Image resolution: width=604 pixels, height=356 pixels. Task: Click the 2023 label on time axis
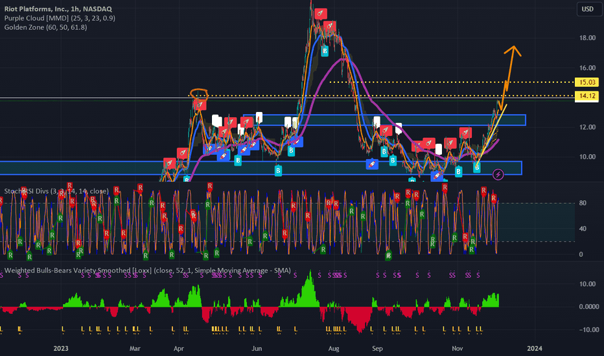click(x=61, y=348)
